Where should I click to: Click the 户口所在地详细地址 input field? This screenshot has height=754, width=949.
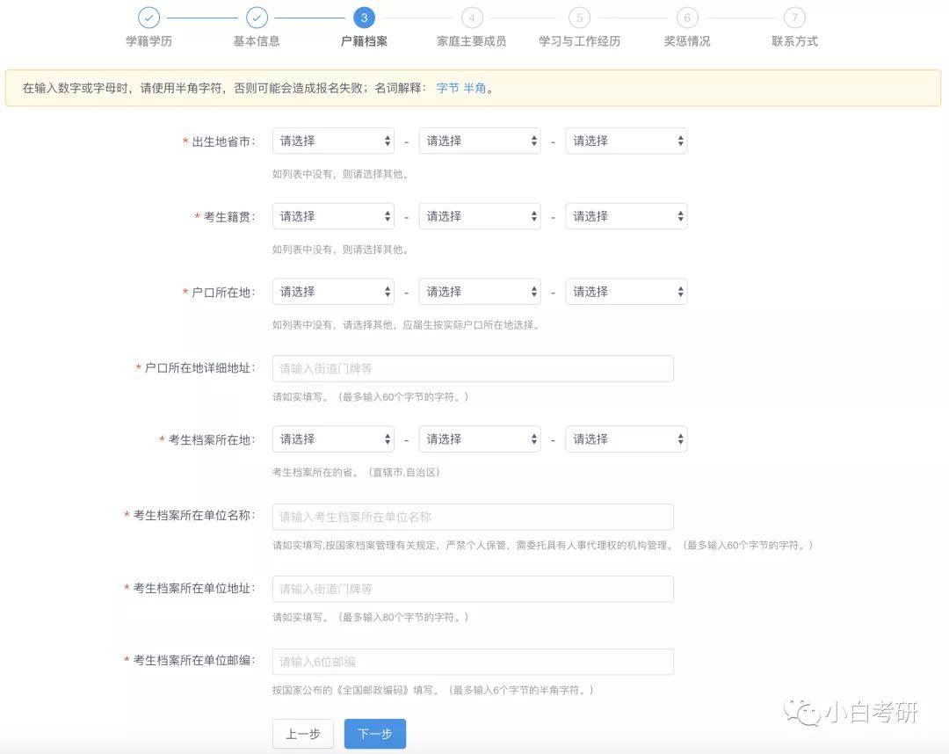(x=472, y=368)
